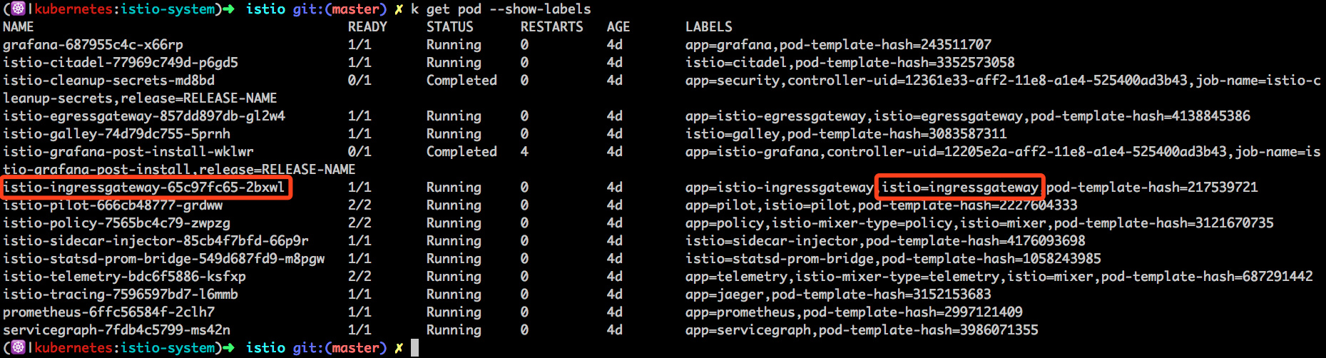
Task: Click the yellow ✗ marker in the top prompt
Action: [x=399, y=9]
